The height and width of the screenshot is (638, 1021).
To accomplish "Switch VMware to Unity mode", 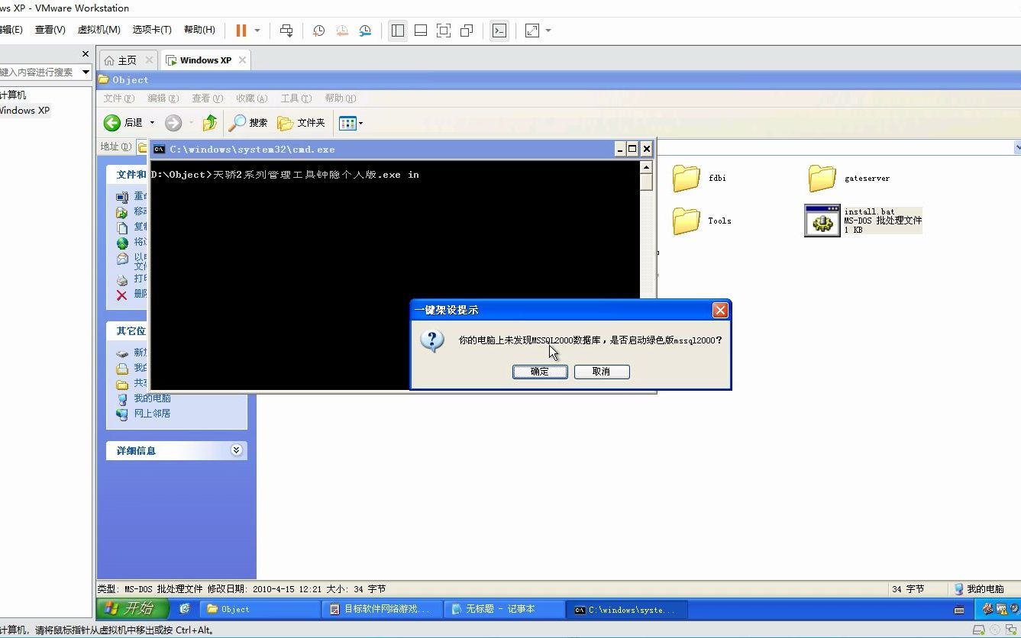I will pos(467,31).
